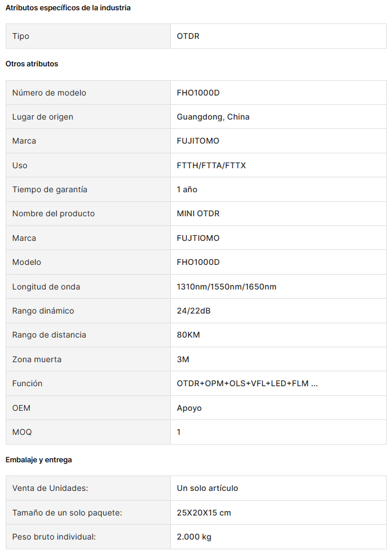Screen dimensions: 392x555
Task: Click the Apoyo value in OEM row
Action: coord(189,409)
